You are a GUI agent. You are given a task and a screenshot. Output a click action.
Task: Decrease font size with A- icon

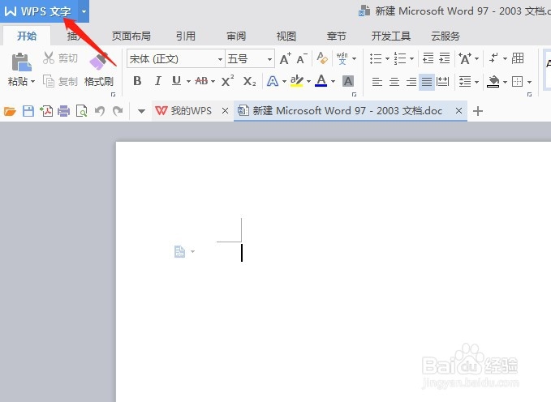point(302,58)
